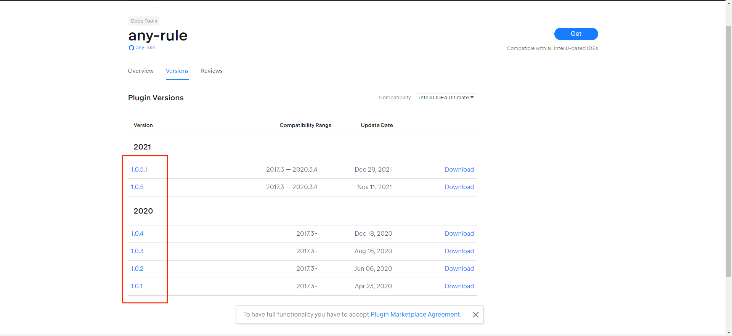
Task: Dismiss the Marketplace Agreement notification
Action: 475,315
